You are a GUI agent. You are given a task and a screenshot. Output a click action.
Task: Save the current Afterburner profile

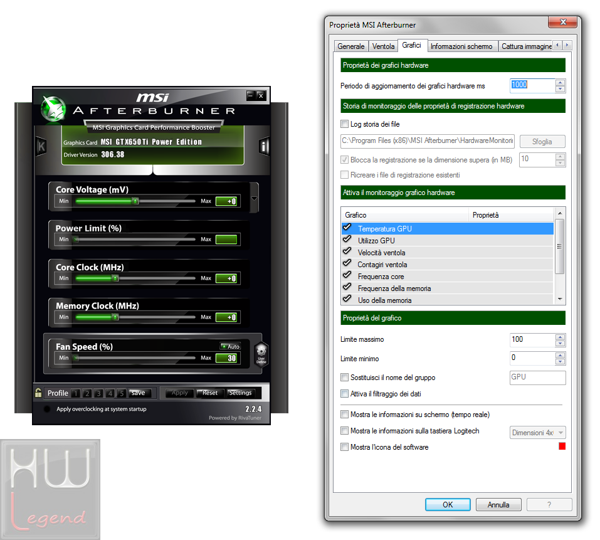coord(140,393)
